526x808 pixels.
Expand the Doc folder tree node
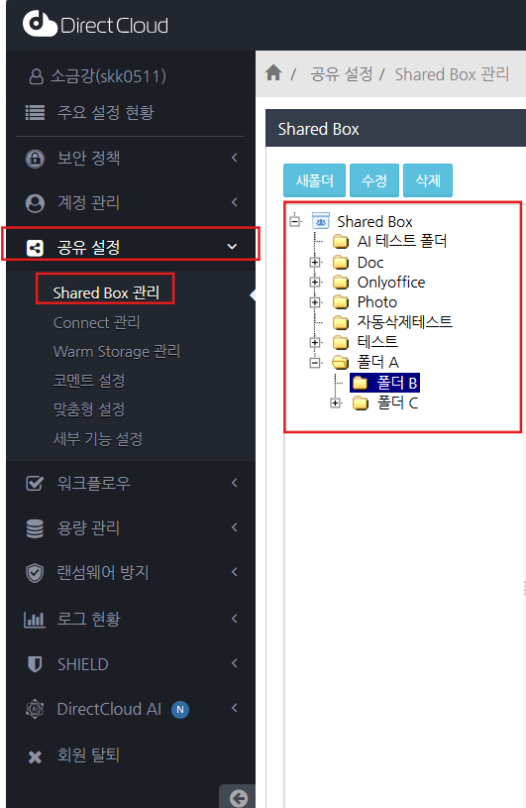coord(315,263)
